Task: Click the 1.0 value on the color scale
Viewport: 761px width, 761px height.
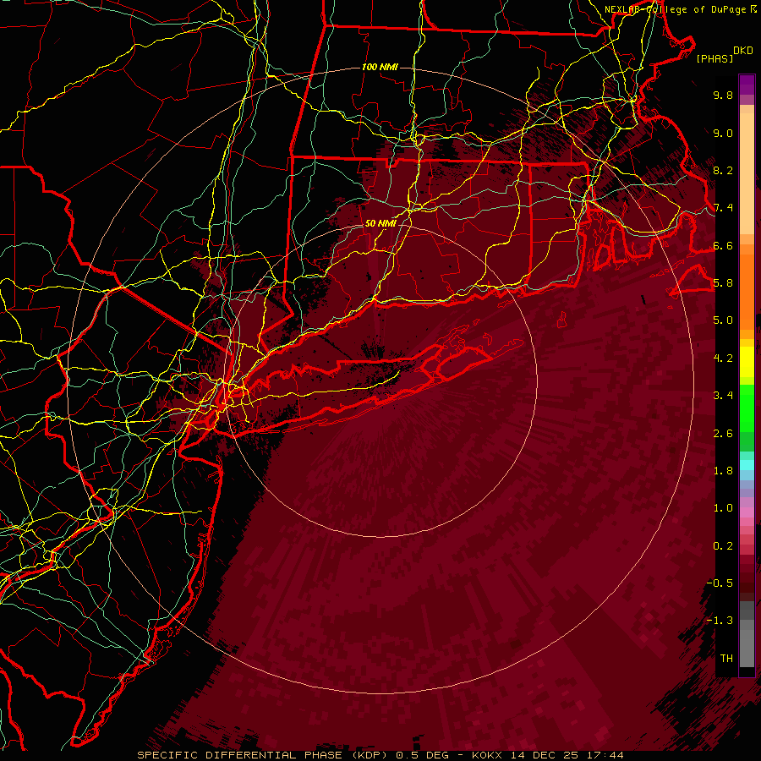Action: 723,508
